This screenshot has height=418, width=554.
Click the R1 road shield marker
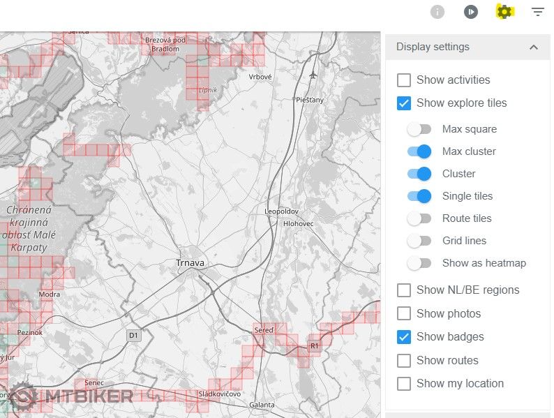314,345
